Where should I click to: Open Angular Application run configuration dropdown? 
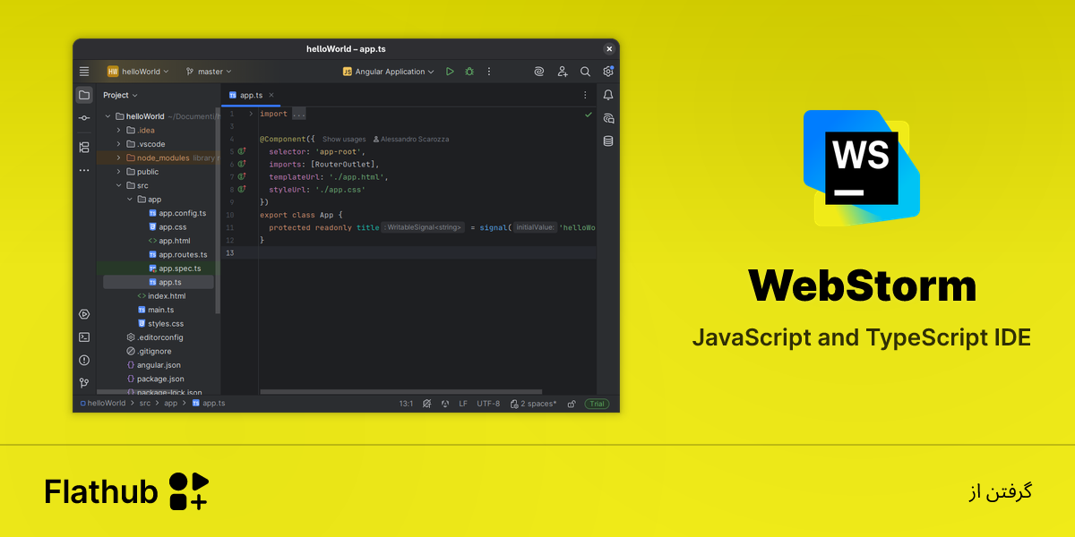pos(389,72)
